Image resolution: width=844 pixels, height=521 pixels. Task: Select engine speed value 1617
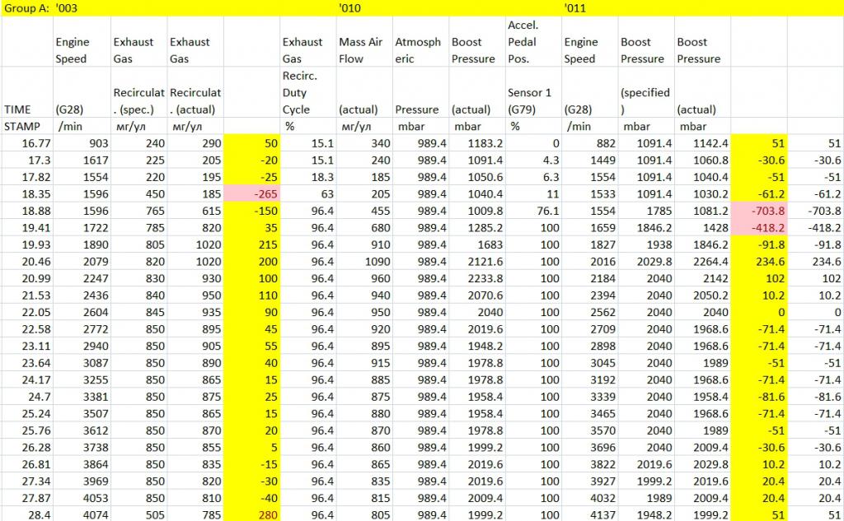(82, 160)
